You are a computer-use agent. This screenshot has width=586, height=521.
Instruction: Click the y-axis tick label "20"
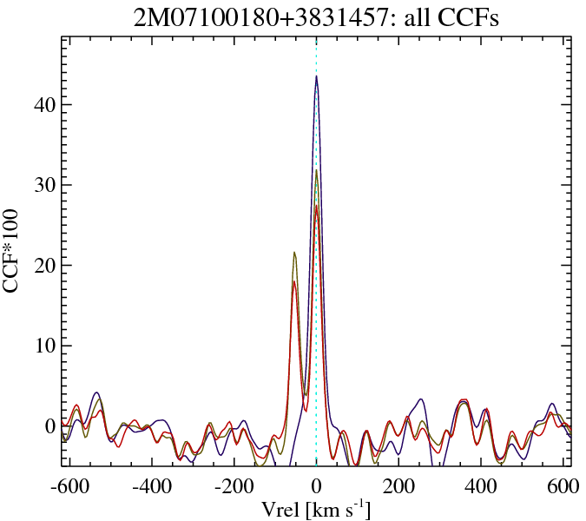pos(43,265)
